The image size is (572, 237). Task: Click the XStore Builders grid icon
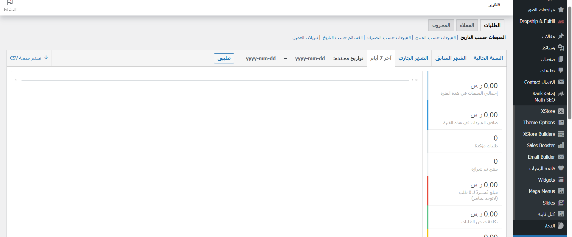click(x=561, y=134)
